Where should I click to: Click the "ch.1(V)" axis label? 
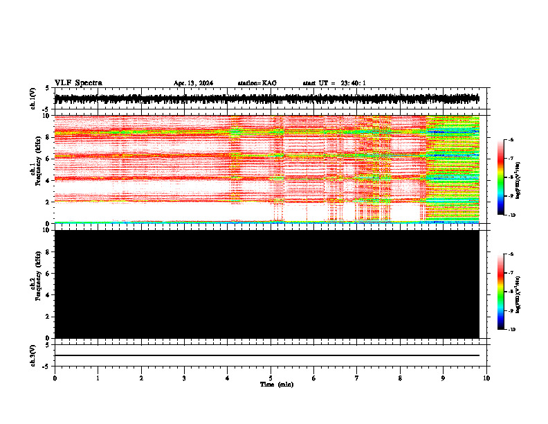pyautogui.click(x=33, y=98)
